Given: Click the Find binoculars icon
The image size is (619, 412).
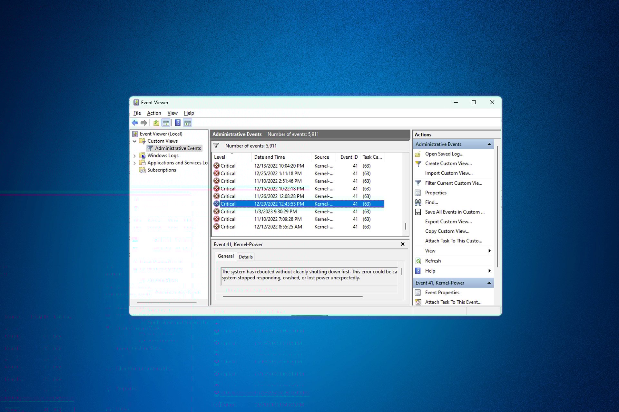Looking at the screenshot, I should (x=418, y=202).
